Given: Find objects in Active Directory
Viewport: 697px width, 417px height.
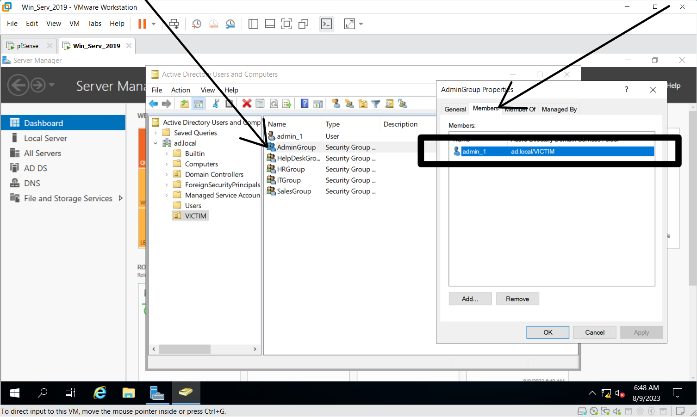Looking at the screenshot, I should point(389,104).
